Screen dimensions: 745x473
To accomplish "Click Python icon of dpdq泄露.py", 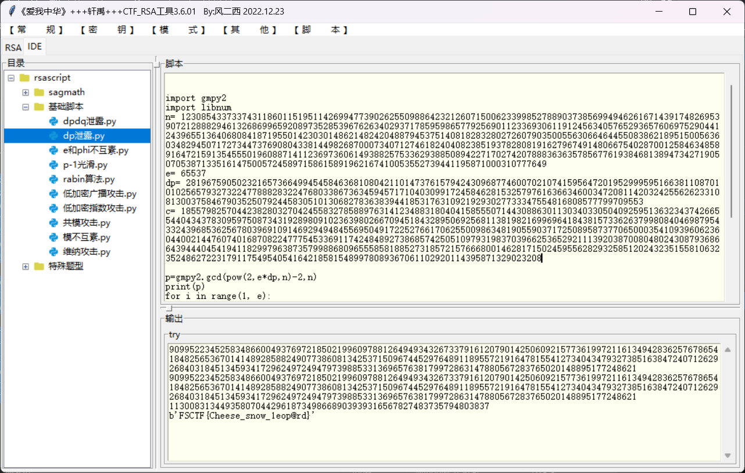I will point(53,121).
